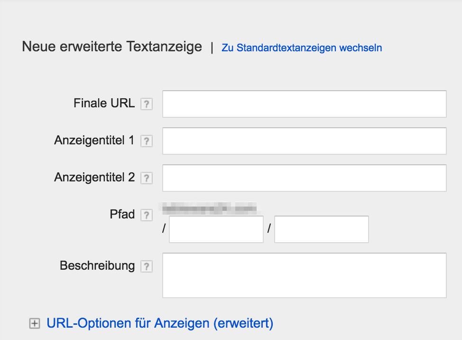Click the Beschreibung help question mark icon

(147, 266)
